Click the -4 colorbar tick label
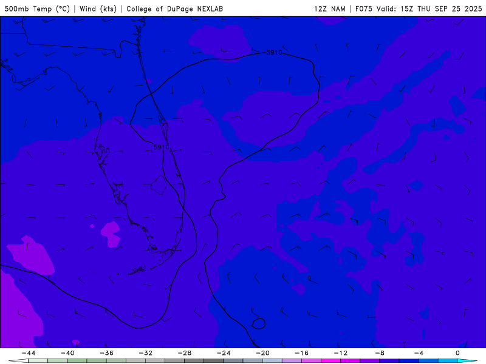The height and width of the screenshot is (364, 486). point(419,353)
